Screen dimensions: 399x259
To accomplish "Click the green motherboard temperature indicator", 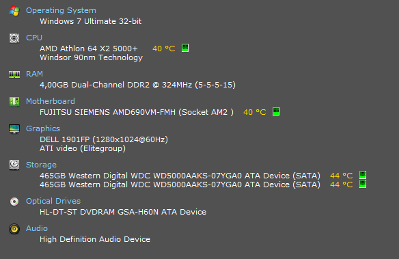I will [x=276, y=111].
